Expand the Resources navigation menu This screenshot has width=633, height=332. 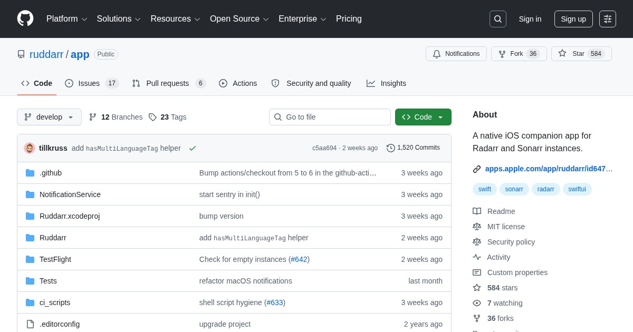click(x=175, y=19)
